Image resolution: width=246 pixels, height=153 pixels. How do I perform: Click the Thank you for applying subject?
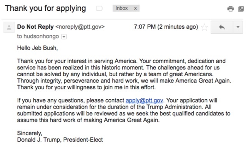tap(45, 8)
